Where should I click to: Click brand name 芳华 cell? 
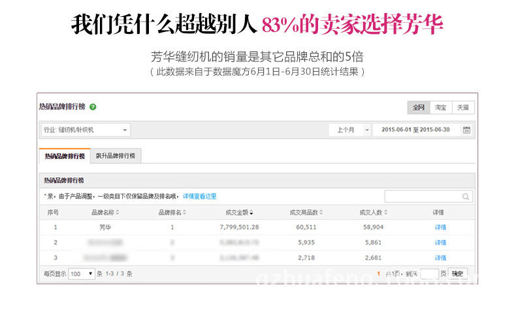[105, 228]
